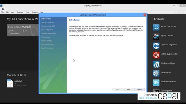Open the Edit menu
Viewport: 186px width, 104px height.
[7, 12]
